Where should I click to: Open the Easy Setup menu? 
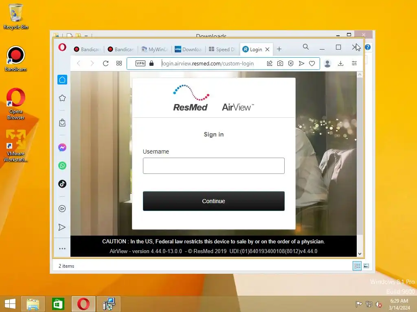point(354,63)
